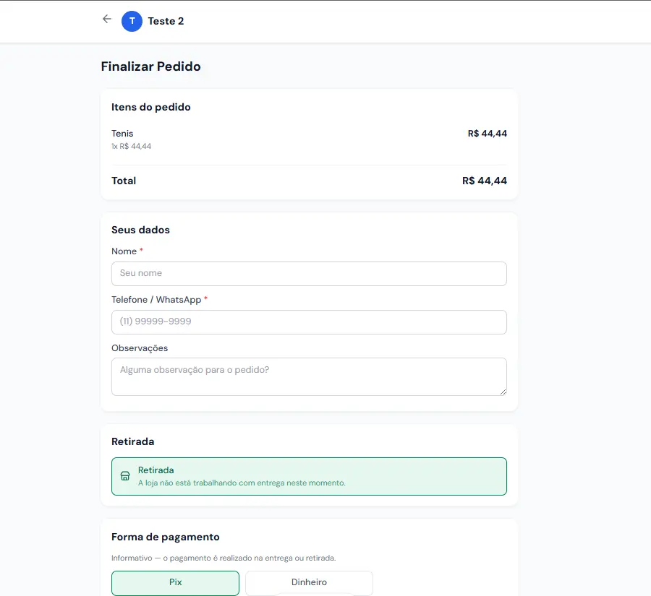Click the Forma de pagamento heading

(x=165, y=537)
